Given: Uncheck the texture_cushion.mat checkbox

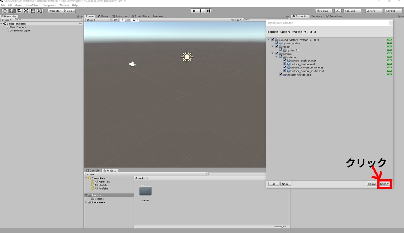Looking at the screenshot, I should point(285,61).
